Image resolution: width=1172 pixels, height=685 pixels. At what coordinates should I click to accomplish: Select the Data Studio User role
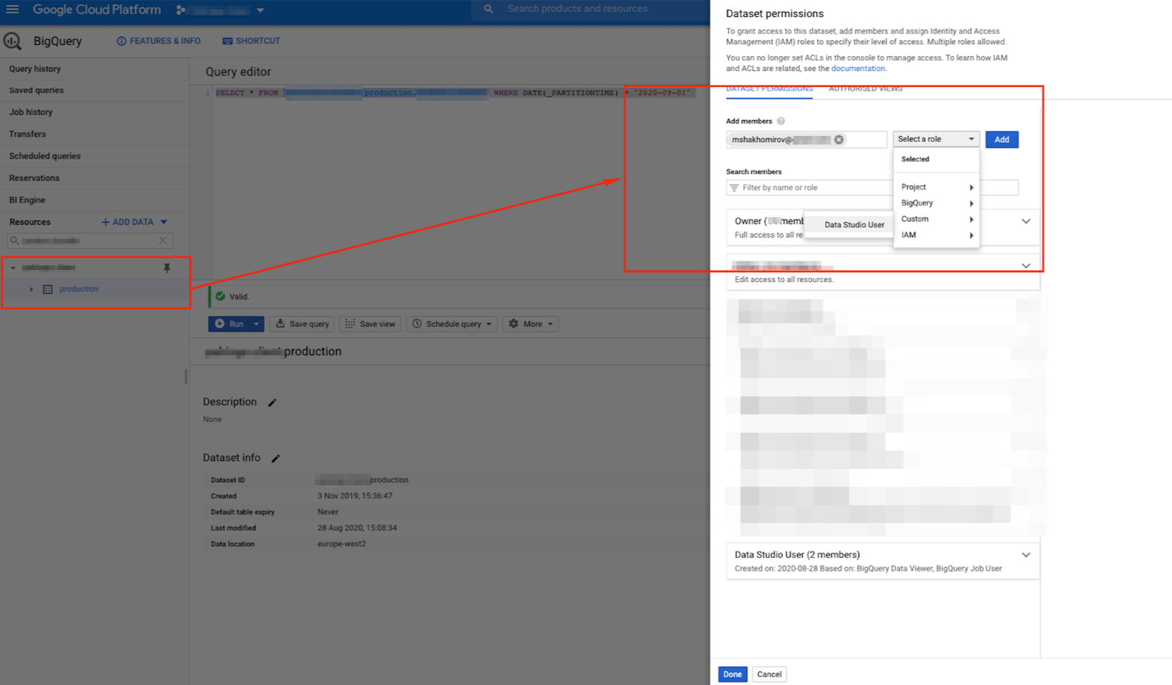[x=854, y=225]
